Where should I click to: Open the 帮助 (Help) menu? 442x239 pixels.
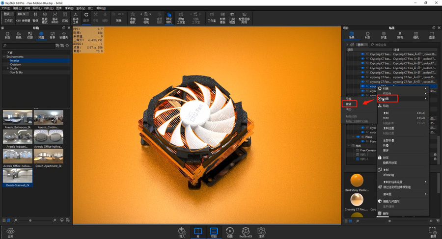pos(101,8)
